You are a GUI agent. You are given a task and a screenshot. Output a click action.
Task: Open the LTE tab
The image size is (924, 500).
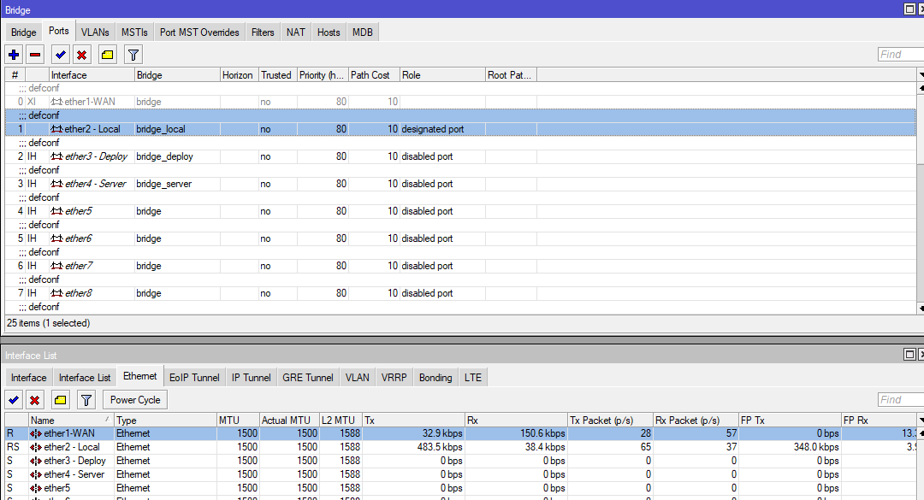pos(472,378)
